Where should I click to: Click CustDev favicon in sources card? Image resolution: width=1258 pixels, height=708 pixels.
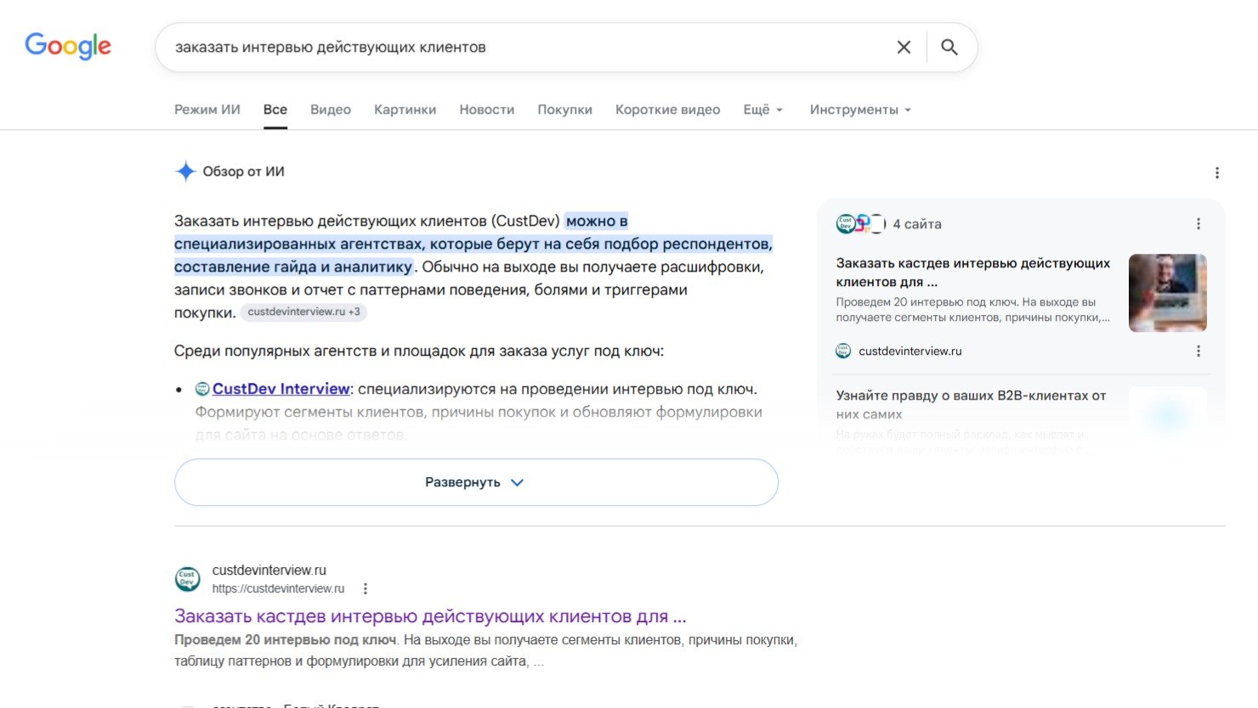843,351
